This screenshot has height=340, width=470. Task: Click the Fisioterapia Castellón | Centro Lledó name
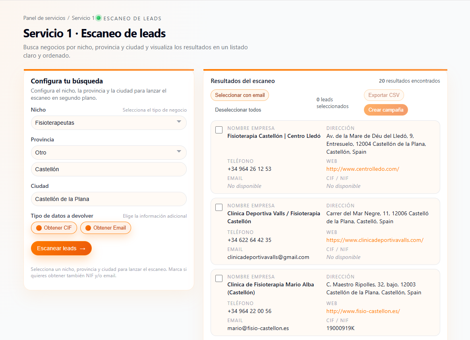[x=274, y=136]
